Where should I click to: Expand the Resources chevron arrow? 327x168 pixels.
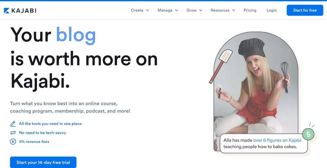[x=233, y=10]
